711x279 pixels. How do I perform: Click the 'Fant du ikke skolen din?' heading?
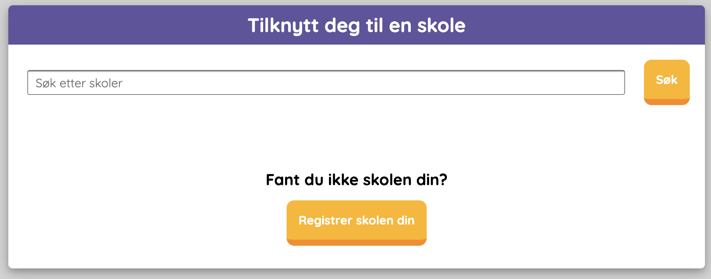pos(356,180)
